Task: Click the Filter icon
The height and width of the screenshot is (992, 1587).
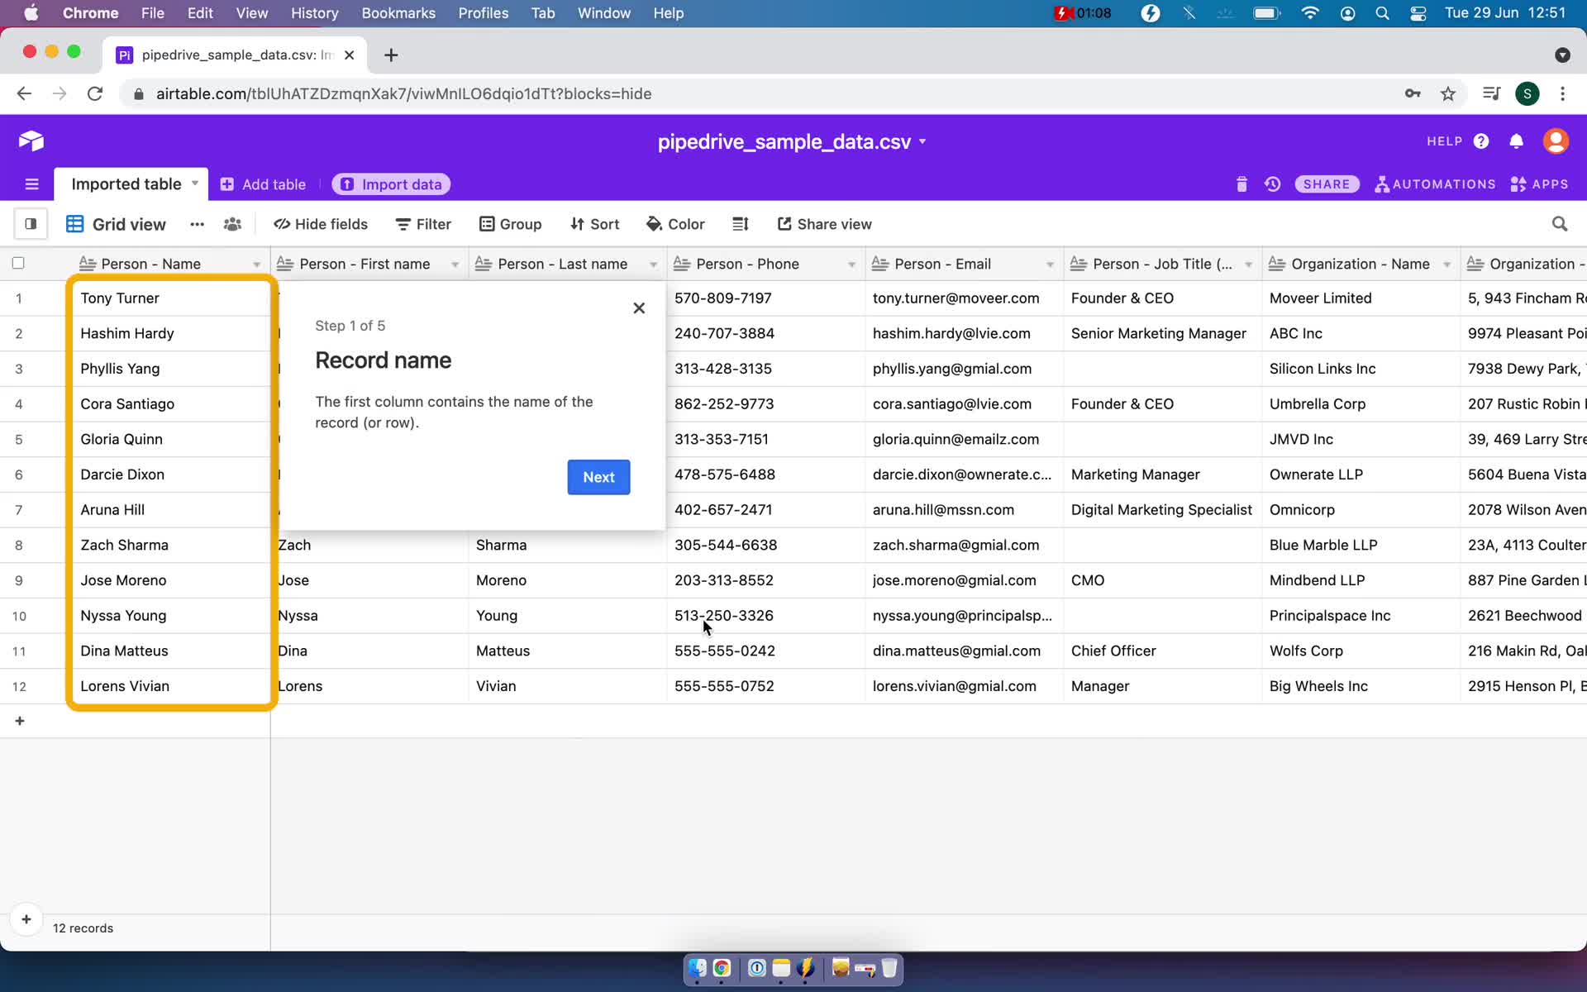Action: [424, 223]
